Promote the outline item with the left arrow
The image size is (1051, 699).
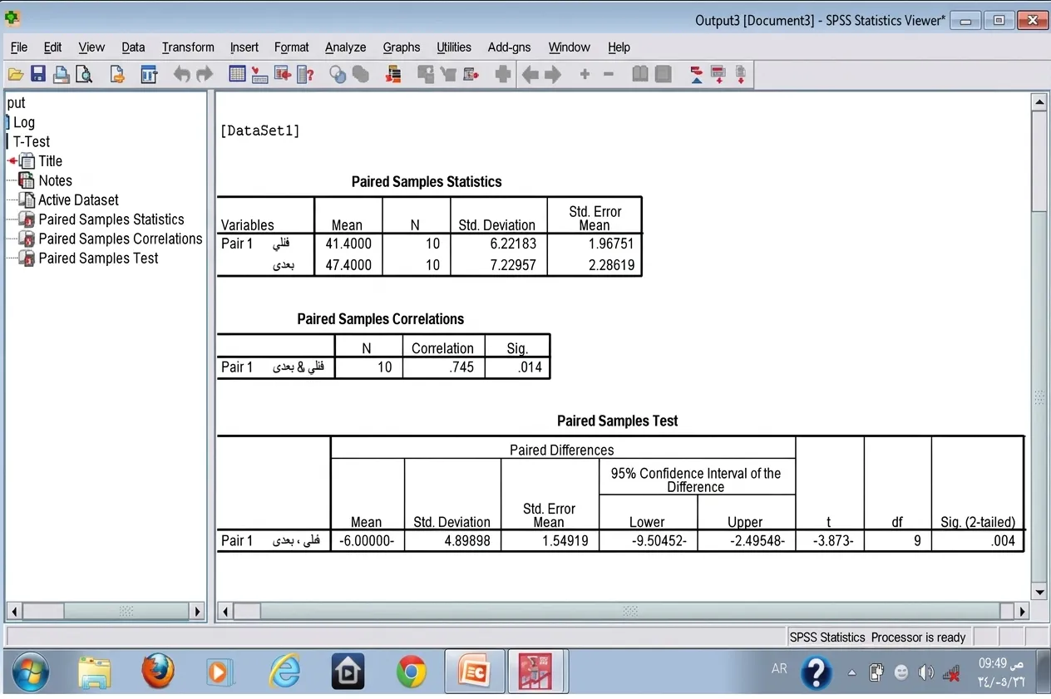[x=530, y=75]
